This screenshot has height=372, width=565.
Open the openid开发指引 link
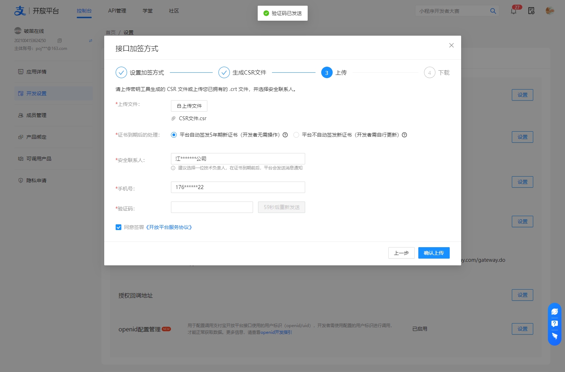point(276,332)
